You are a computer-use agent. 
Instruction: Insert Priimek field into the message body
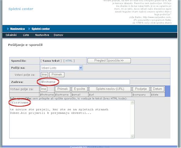(x=63, y=89)
